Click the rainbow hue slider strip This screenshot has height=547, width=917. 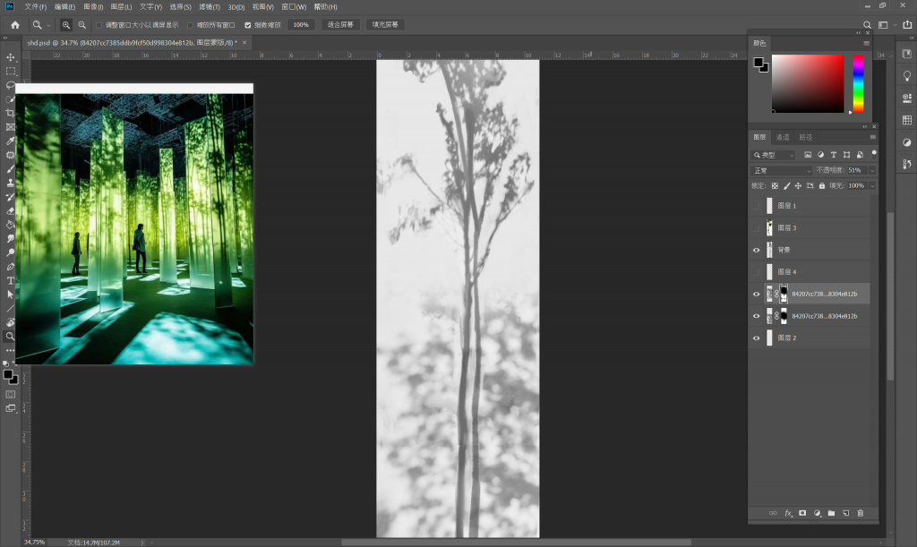[x=858, y=82]
